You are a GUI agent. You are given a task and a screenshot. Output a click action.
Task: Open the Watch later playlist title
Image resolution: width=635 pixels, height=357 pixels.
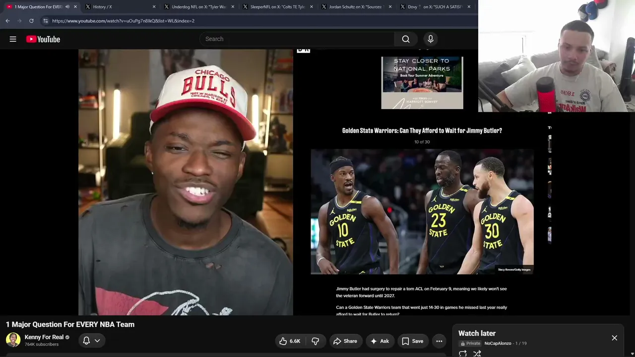(477, 333)
